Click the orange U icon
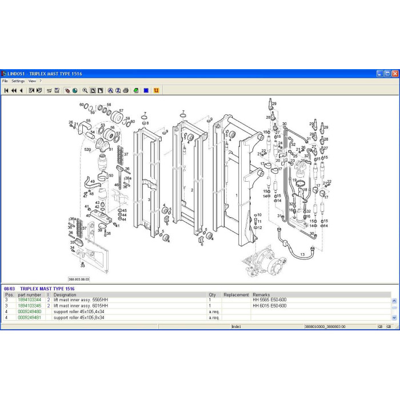Screen dimensions: 400x400 point(156,90)
